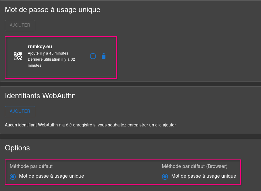This screenshot has width=261, height=191.
Task: Click the 'Méthode par défaut (Browser)' group label
Action: pos(194,166)
